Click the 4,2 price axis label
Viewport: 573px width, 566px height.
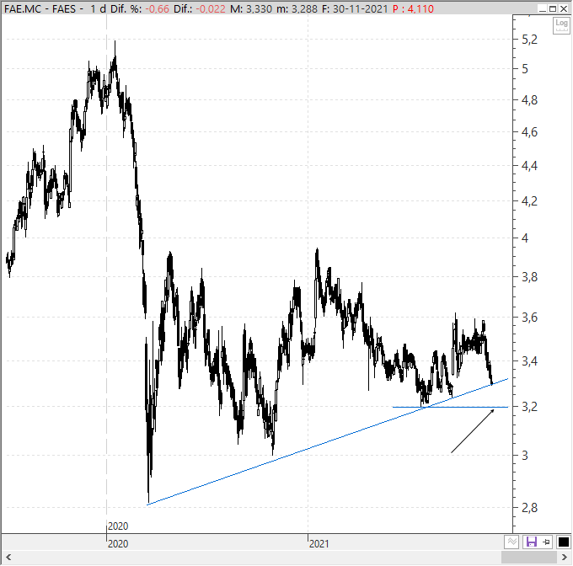[x=529, y=200]
